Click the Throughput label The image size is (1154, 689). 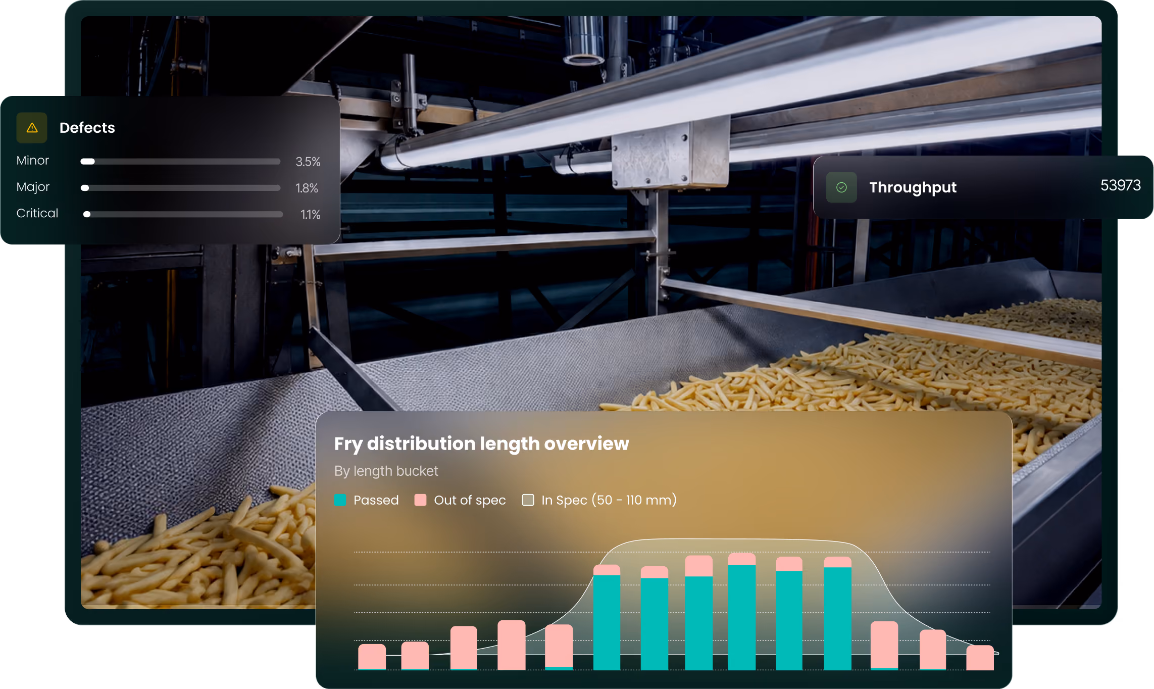[x=913, y=187]
